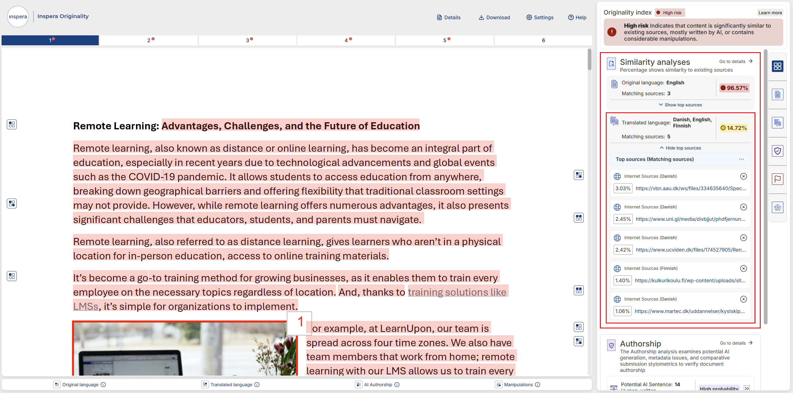This screenshot has height=393, width=793.
Task: Open the ucviden.dk source link
Action: click(691, 250)
